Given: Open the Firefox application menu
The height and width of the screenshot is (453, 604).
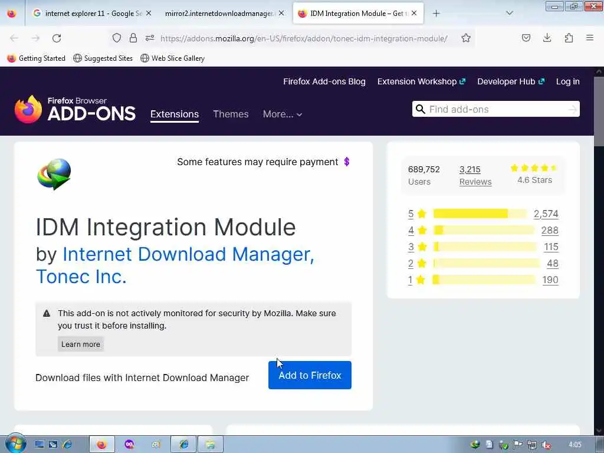Looking at the screenshot, I should pos(590,38).
